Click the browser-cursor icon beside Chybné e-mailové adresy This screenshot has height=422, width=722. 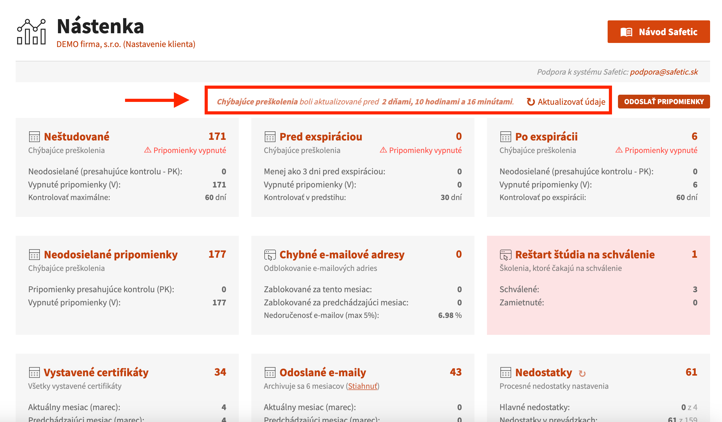[x=270, y=255]
